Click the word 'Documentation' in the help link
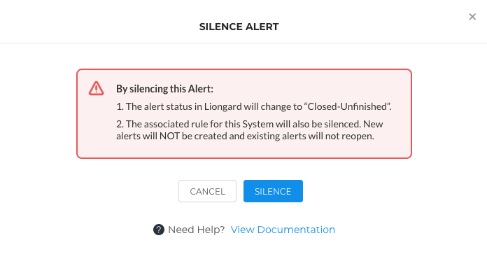 (296, 230)
